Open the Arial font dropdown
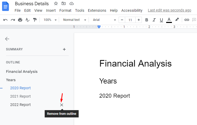Image resolution: width=197 pixels, height=125 pixels. tap(104, 20)
